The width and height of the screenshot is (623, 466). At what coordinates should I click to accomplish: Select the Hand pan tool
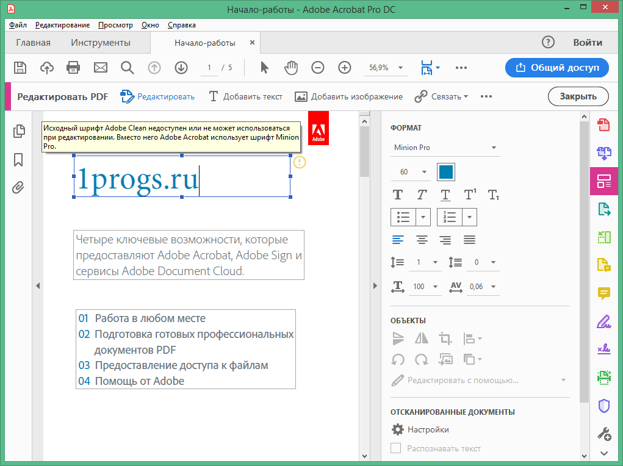pos(291,68)
